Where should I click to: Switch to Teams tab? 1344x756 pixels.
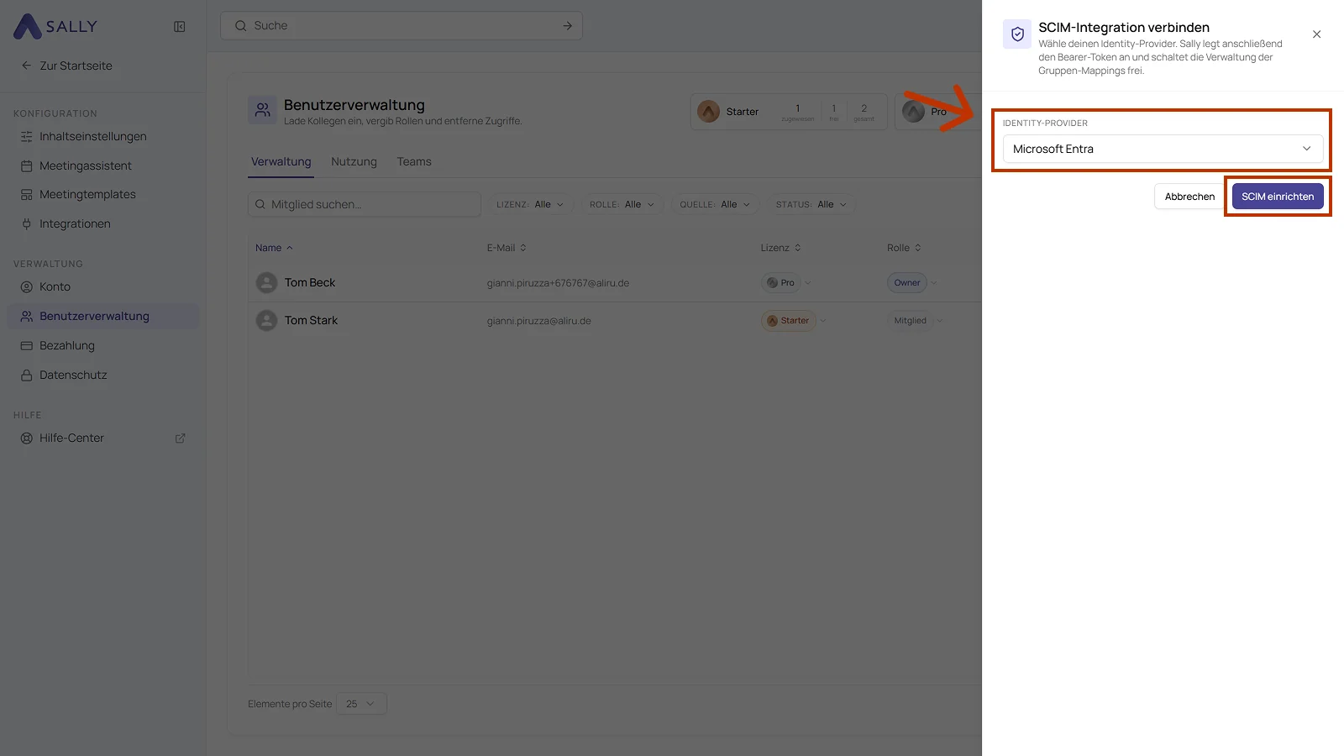(414, 161)
